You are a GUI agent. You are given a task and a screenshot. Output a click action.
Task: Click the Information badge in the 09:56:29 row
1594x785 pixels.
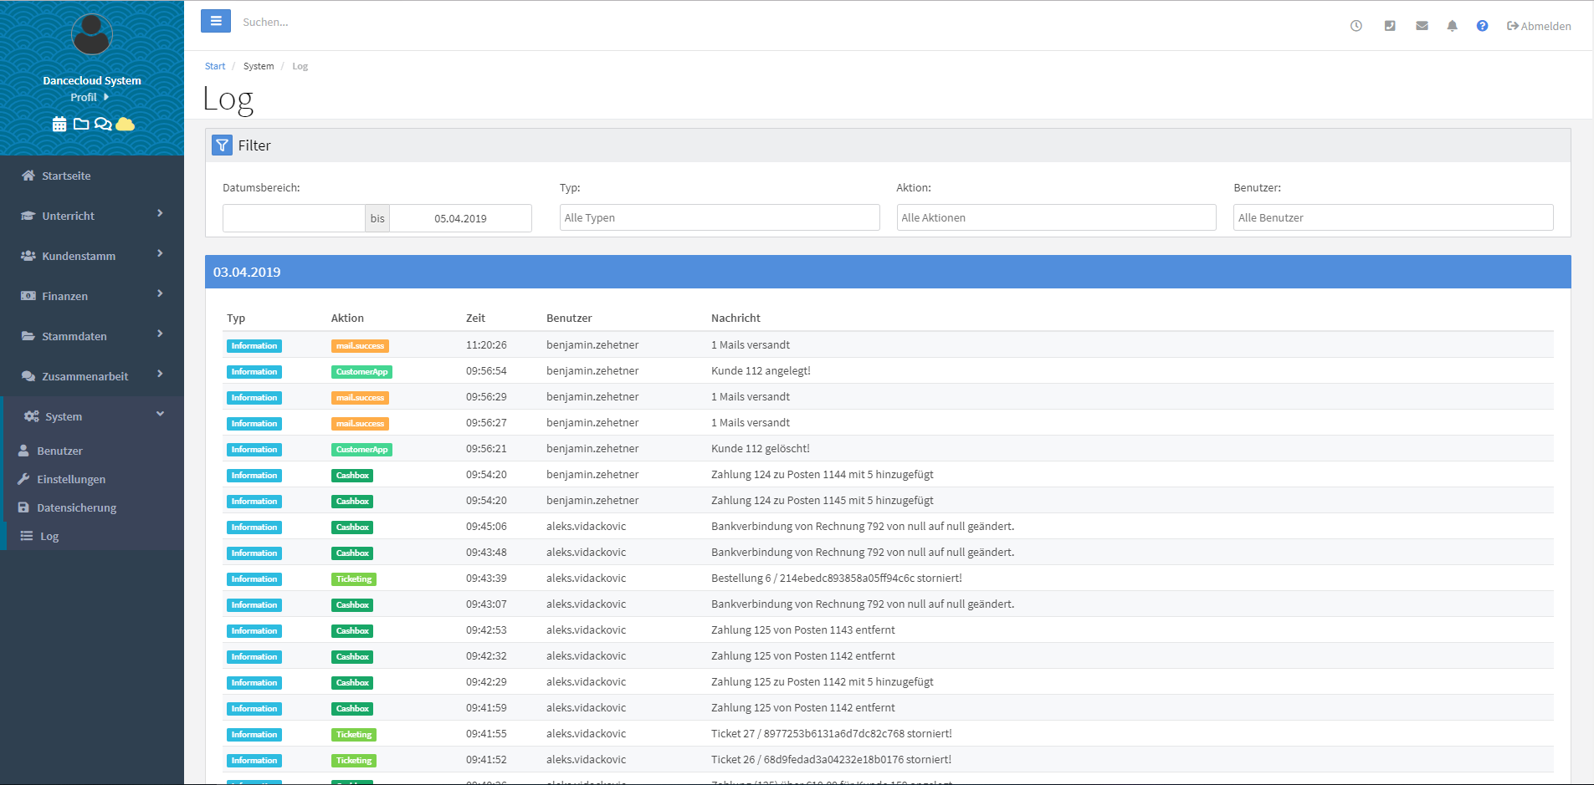click(254, 397)
